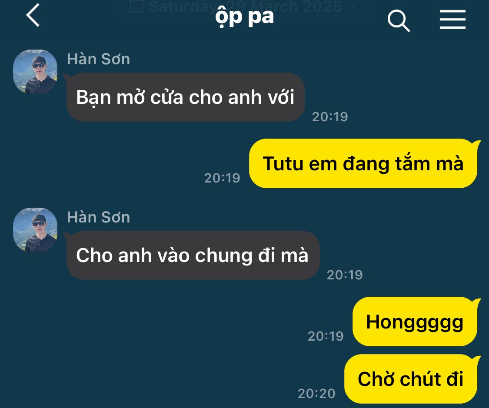Screen dimensions: 489x408
Task: Tap the first Hàn Sơn sender name
Action: point(99,59)
